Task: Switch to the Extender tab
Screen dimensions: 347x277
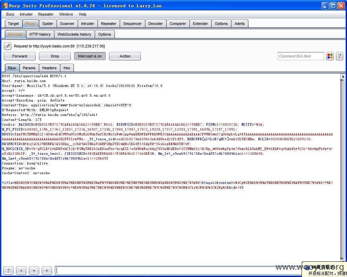Action: click(x=200, y=24)
